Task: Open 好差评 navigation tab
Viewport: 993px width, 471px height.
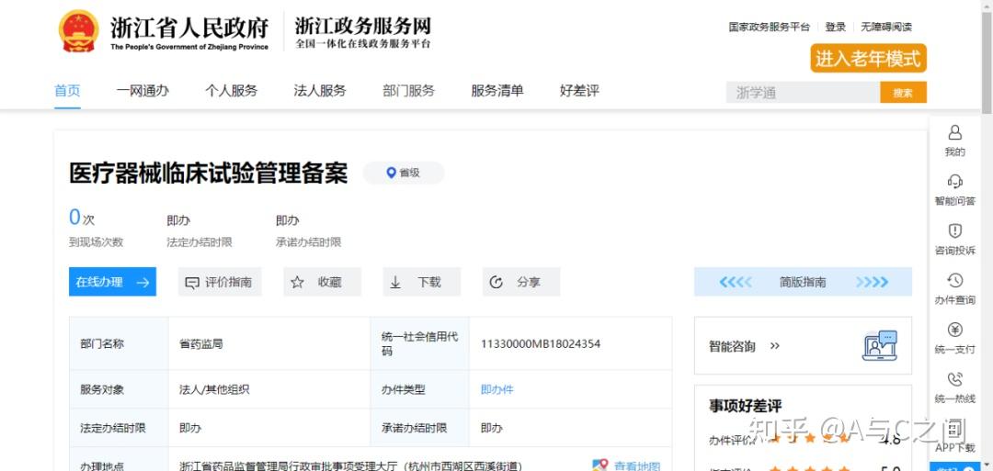Action: 579,91
